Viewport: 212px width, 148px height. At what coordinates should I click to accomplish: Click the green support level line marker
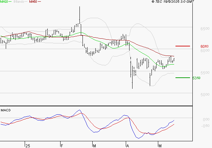(x=183, y=78)
